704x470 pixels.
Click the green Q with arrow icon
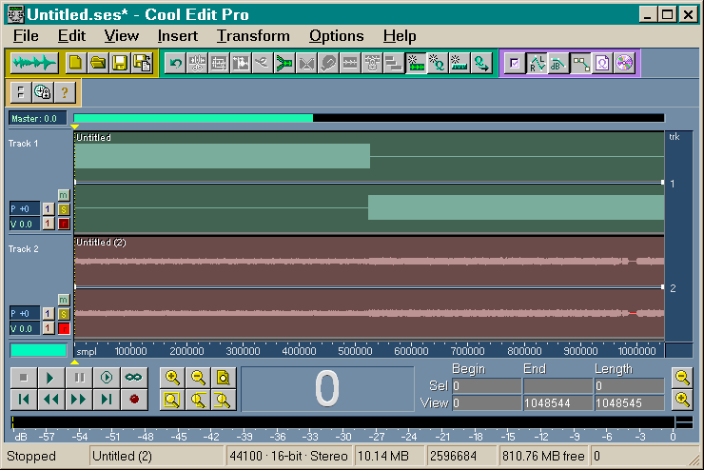tap(481, 64)
